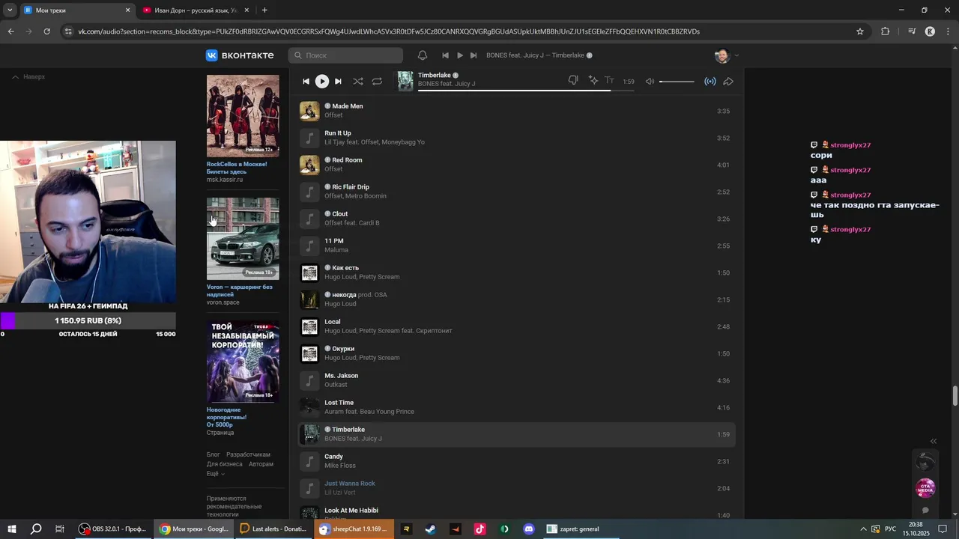Click the user avatar in the header

pos(721,55)
